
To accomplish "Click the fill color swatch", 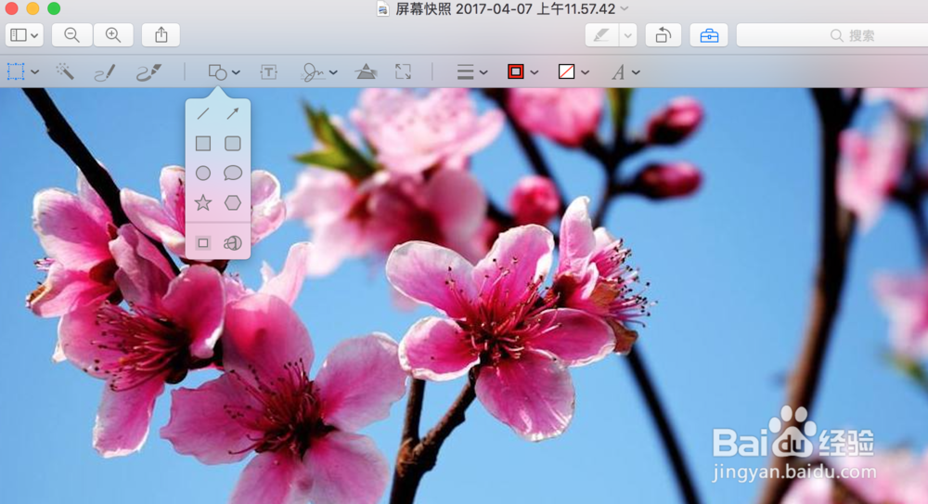I will pyautogui.click(x=566, y=71).
